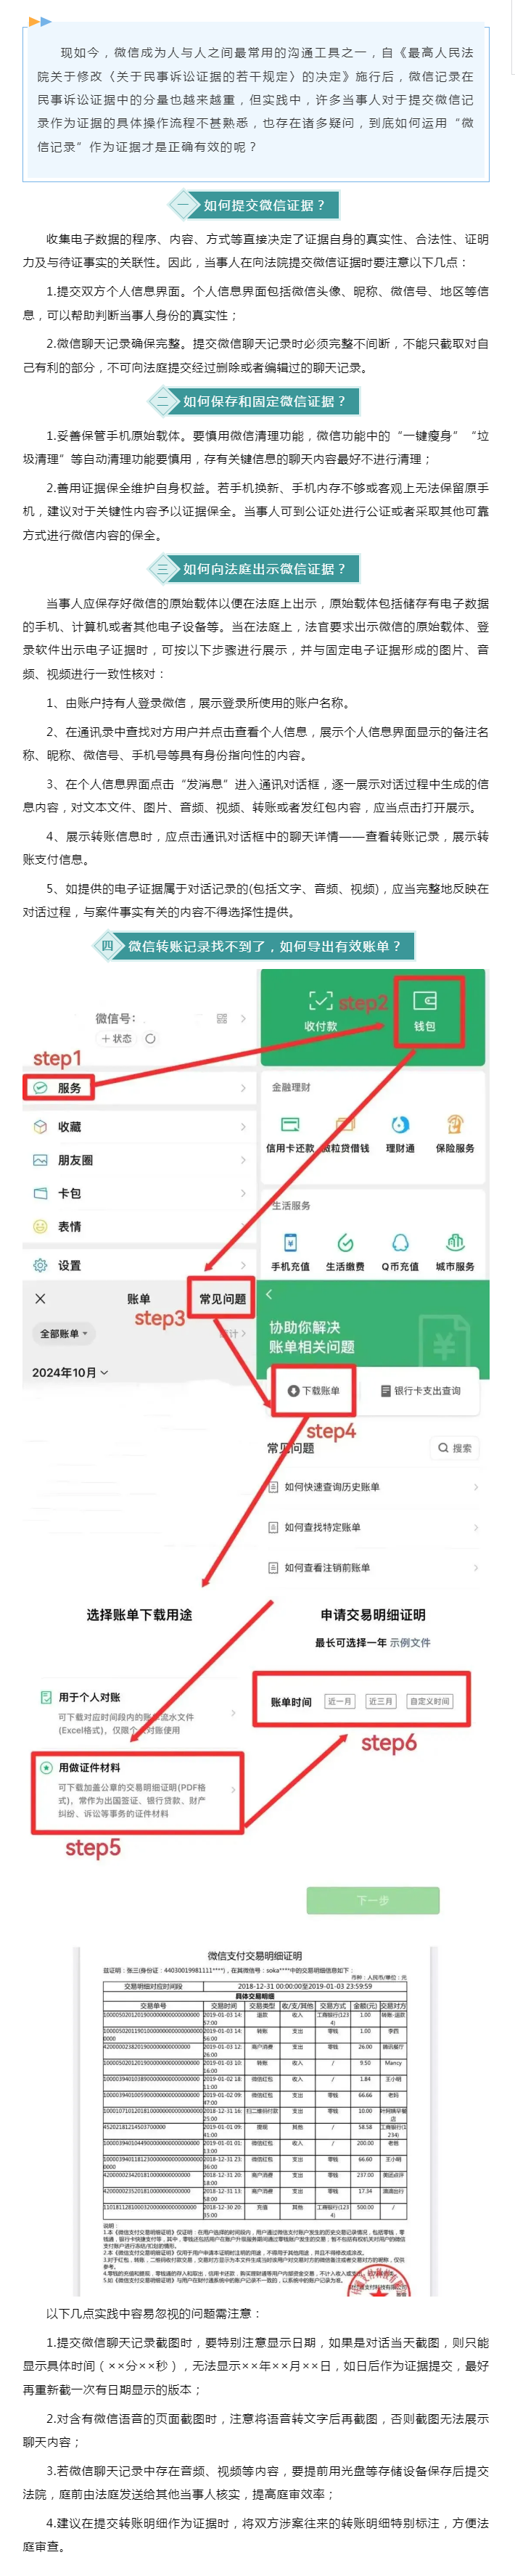Select the 银行卡支出查询 option
Screen dimensions: 515x2576
pos(420,1390)
